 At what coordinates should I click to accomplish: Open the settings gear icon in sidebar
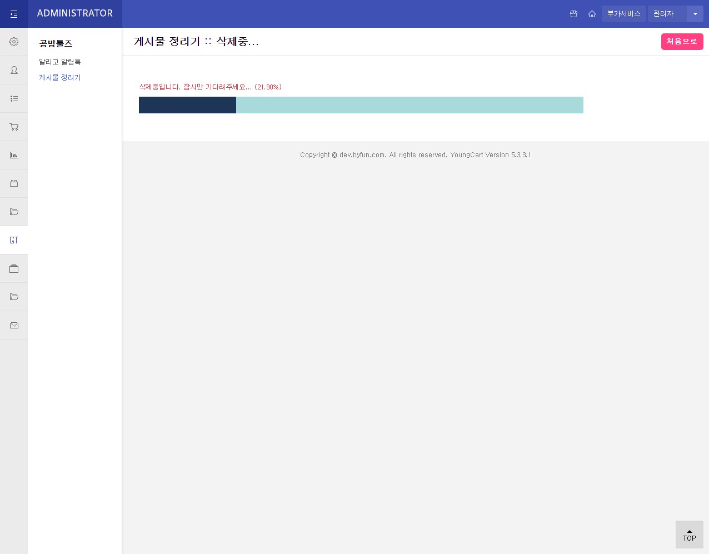click(x=14, y=42)
